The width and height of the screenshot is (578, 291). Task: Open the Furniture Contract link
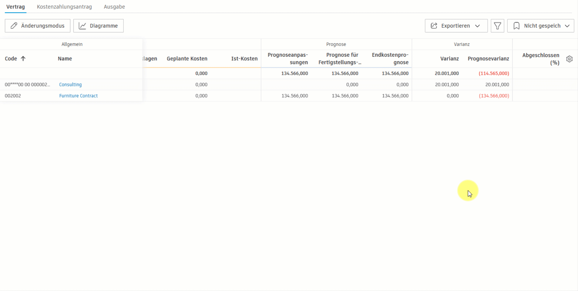point(78,96)
